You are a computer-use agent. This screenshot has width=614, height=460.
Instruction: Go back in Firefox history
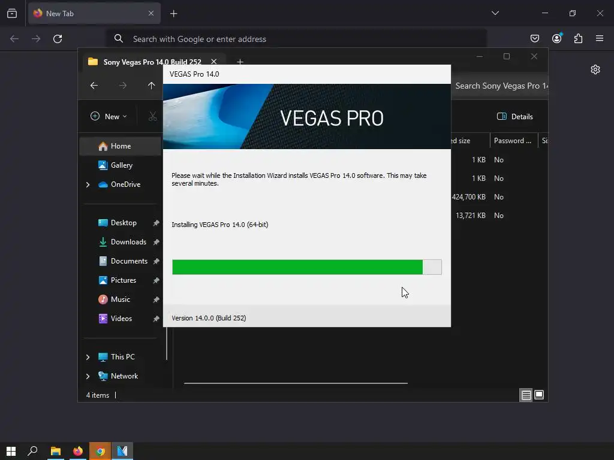14,39
